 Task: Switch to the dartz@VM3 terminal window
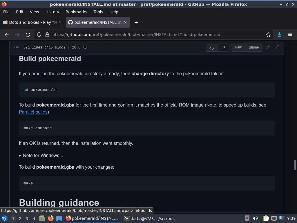pos(151,218)
